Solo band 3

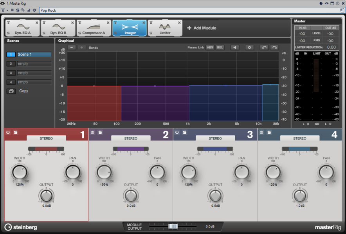185,132
